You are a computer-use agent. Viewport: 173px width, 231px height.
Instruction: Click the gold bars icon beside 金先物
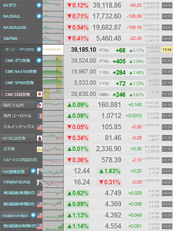click(40, 149)
